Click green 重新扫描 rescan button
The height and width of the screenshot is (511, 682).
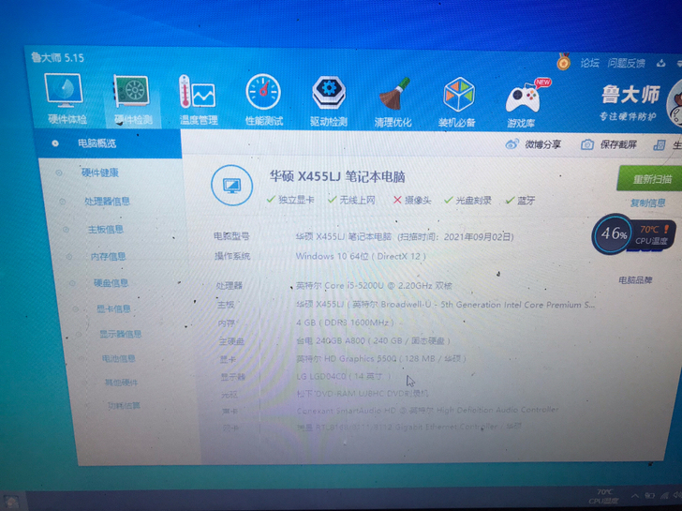[650, 178]
